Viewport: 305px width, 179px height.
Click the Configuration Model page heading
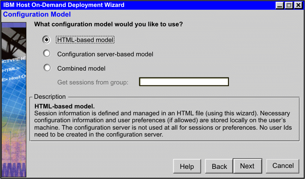point(37,14)
